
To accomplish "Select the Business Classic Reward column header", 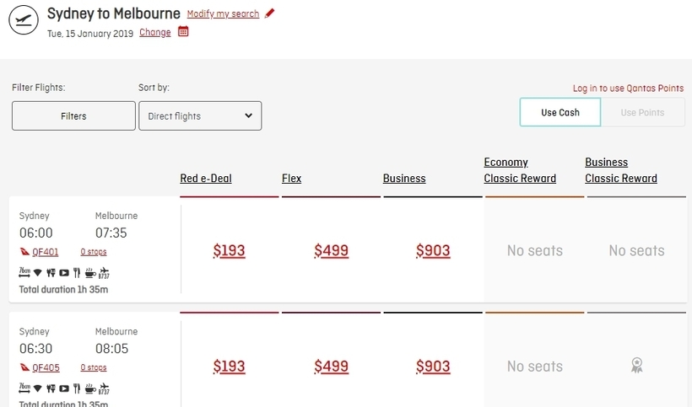I will click(x=621, y=170).
